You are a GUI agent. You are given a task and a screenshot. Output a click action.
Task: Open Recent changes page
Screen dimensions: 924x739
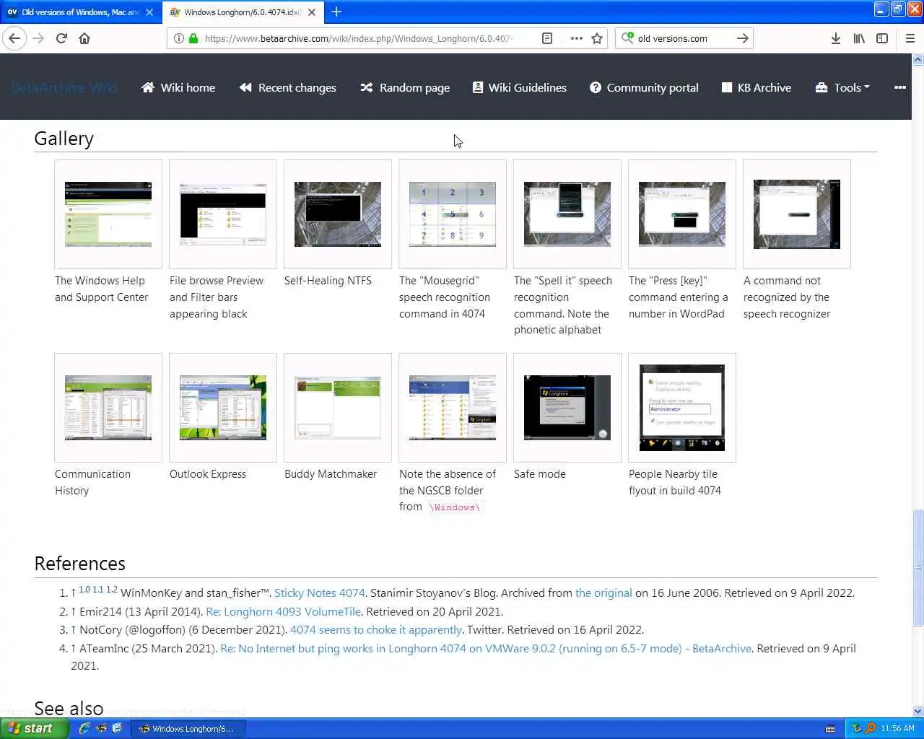pyautogui.click(x=287, y=87)
